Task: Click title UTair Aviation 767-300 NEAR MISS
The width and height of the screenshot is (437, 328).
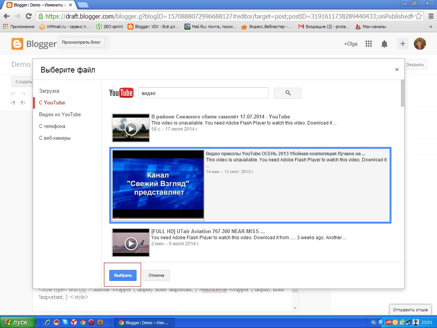Action: click(208, 231)
